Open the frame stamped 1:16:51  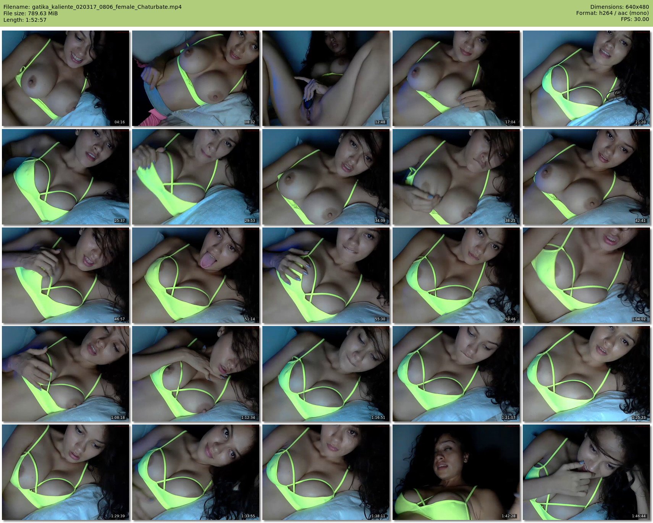tap(326, 374)
